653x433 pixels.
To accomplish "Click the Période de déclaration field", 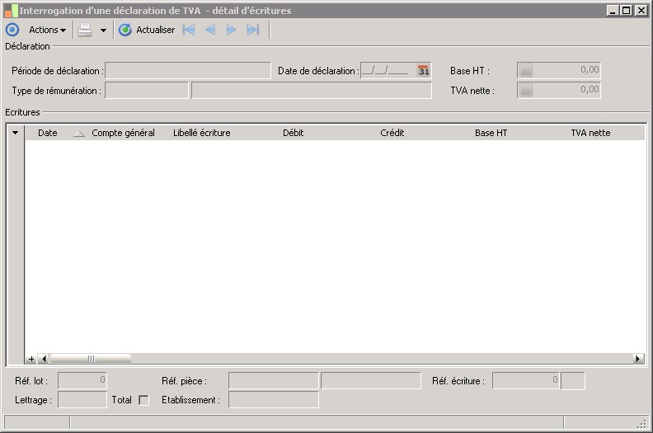I will click(188, 70).
